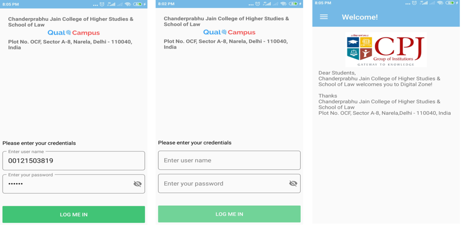
Task: Focus the empty Enter user name field
Action: (x=229, y=160)
